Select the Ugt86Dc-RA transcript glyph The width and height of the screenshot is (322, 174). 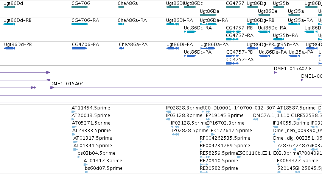190,32
